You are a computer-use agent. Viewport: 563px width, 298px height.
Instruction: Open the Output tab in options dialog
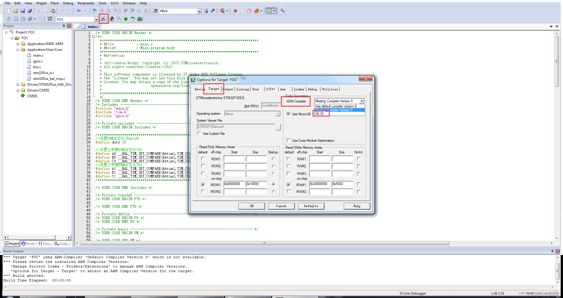click(228, 89)
